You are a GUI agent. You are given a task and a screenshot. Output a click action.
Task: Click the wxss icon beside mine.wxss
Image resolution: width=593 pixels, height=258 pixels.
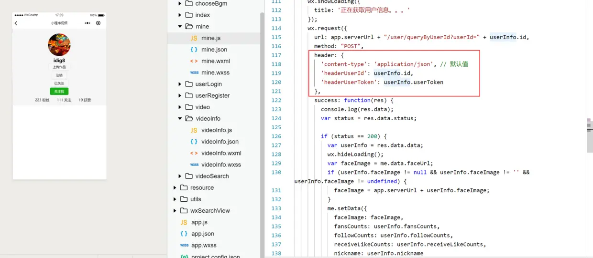(x=194, y=72)
